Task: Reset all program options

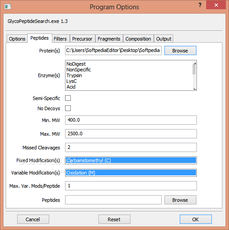Action: pyautogui.click(x=114, y=219)
